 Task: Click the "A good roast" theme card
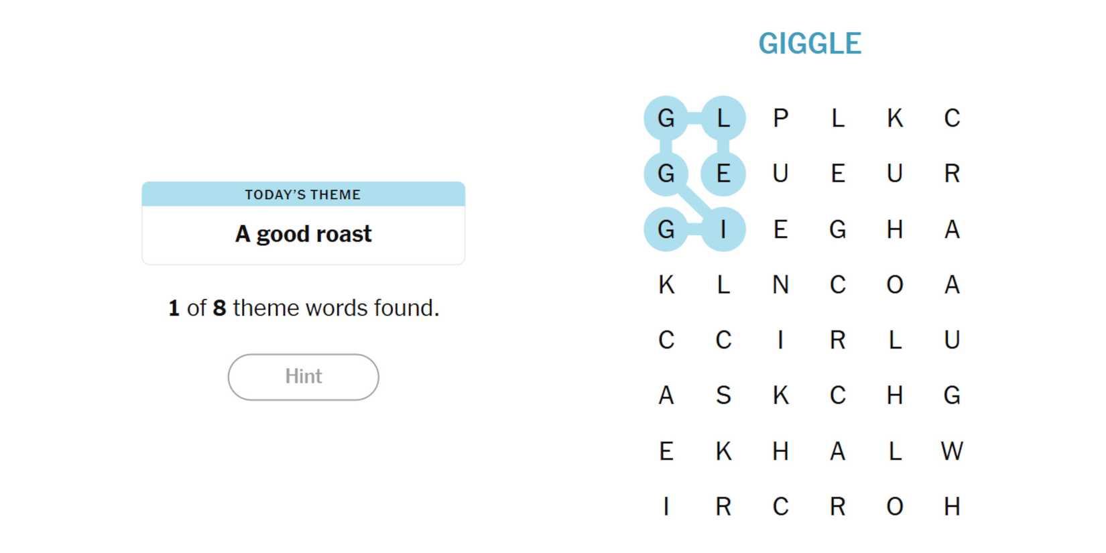[x=303, y=223]
